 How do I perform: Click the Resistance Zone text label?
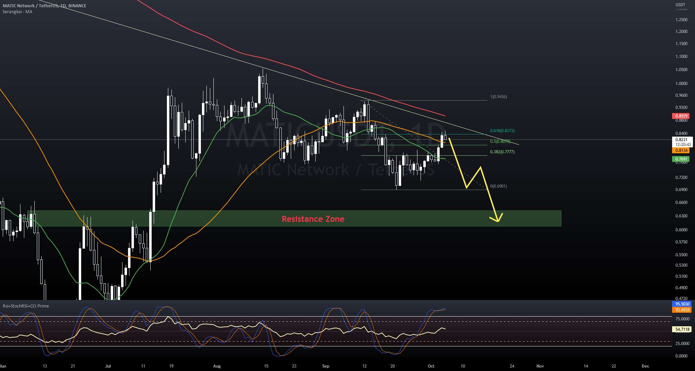pyautogui.click(x=313, y=219)
